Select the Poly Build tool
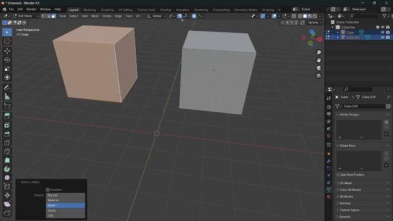393x221 pixels. pyautogui.click(x=7, y=160)
